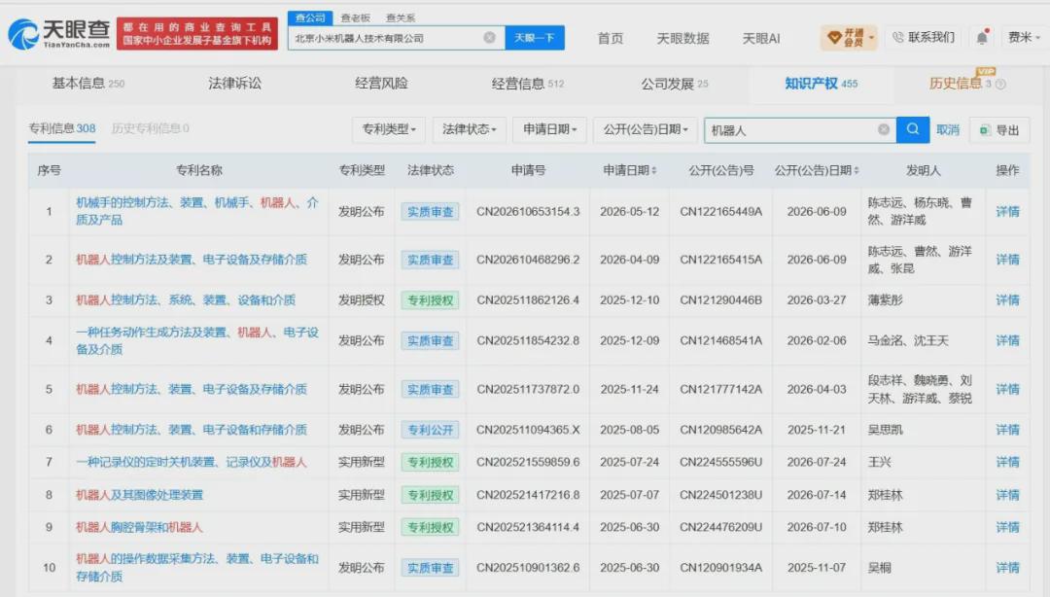
Task: Switch to the 公司发展 tab
Action: coord(674,83)
